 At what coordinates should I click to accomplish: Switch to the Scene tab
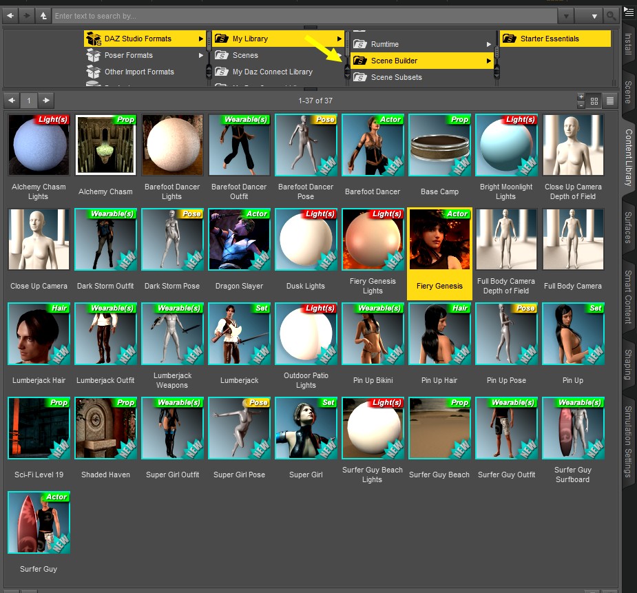point(629,92)
